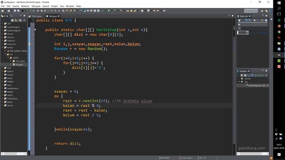Click the haritaYap method name in code

pos(106,30)
